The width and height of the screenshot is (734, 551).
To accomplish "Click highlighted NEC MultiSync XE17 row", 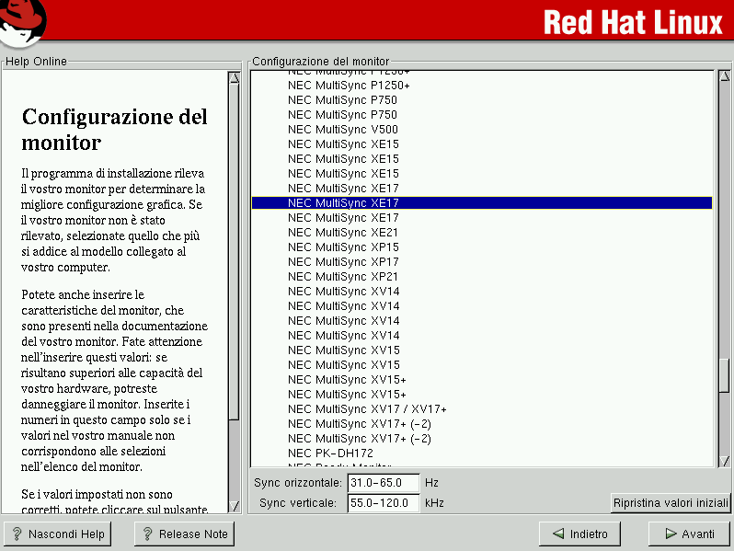I will click(343, 203).
